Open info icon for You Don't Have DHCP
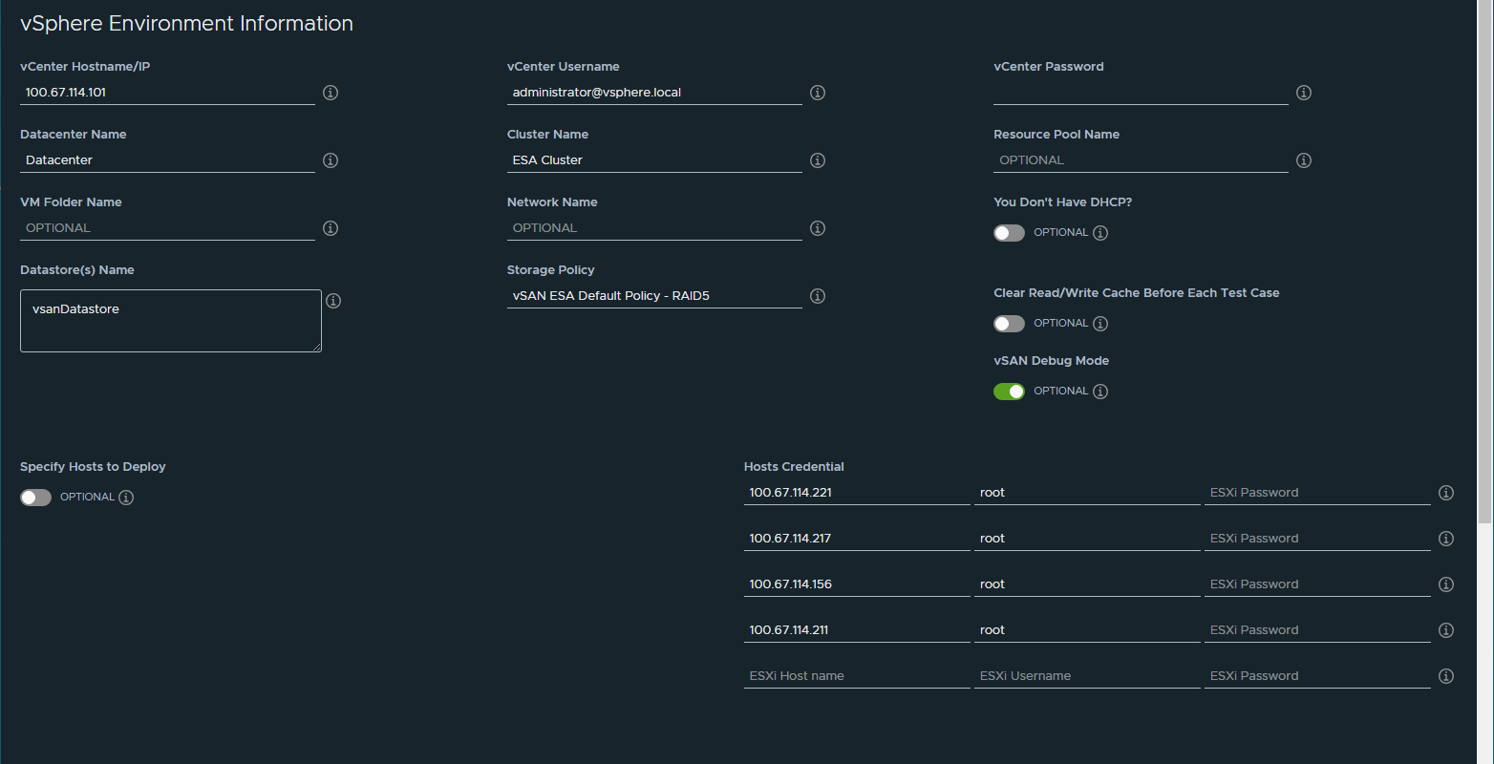The image size is (1494, 764). tap(1100, 233)
